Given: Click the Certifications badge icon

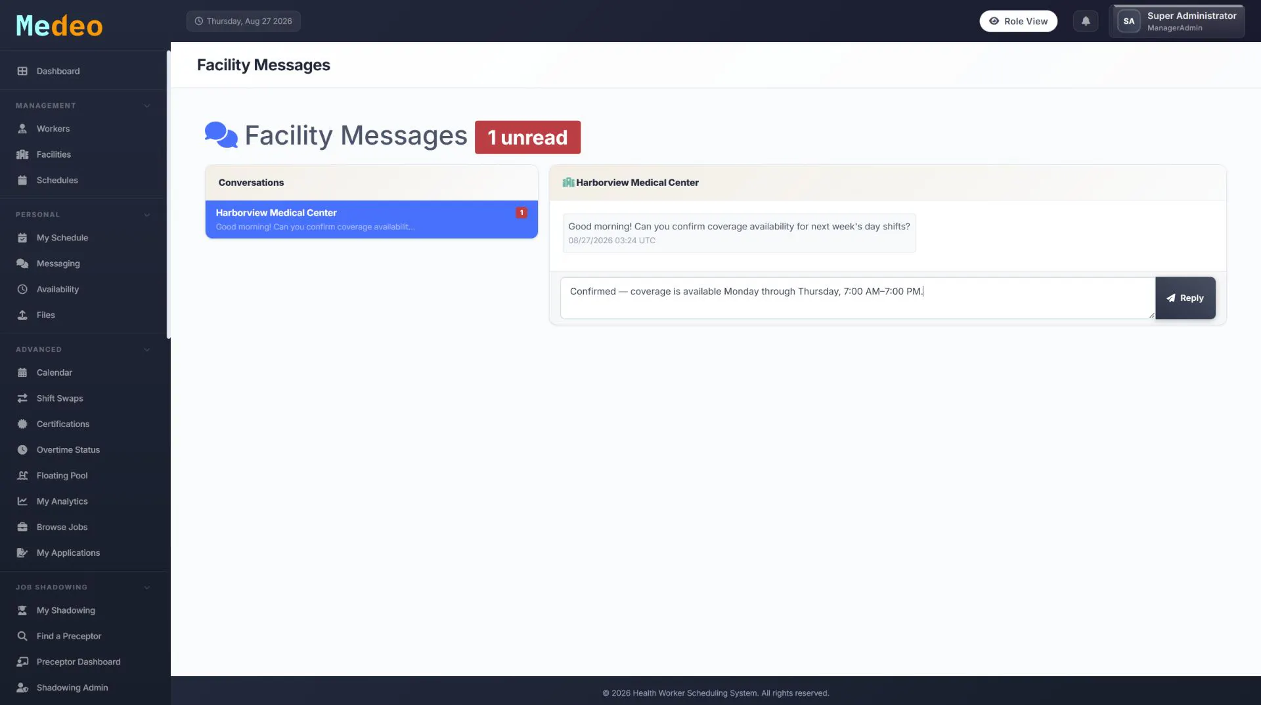Looking at the screenshot, I should pyautogui.click(x=22, y=424).
